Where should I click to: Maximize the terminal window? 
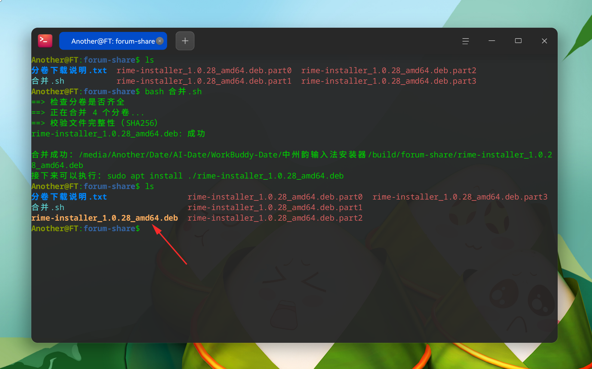tap(518, 41)
